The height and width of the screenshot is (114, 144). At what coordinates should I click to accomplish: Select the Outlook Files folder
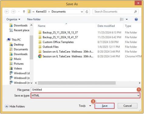coord(48,47)
